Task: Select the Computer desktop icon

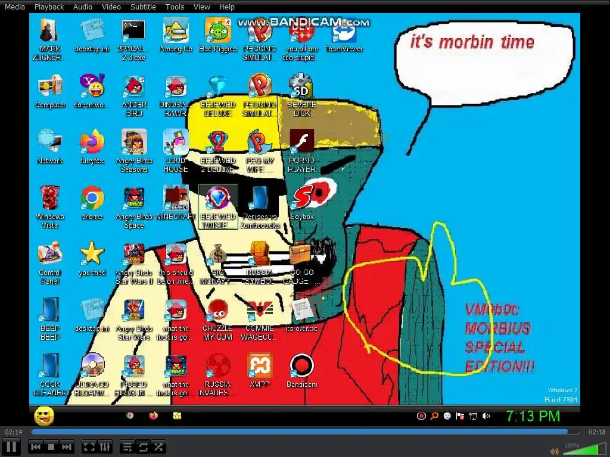Action: [x=50, y=92]
